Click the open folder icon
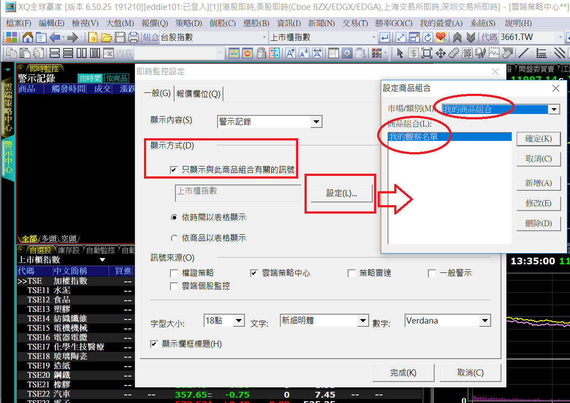 coord(107,38)
